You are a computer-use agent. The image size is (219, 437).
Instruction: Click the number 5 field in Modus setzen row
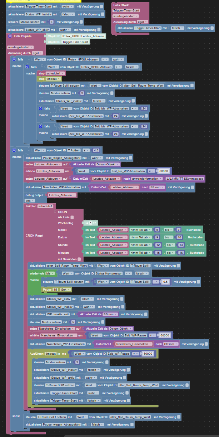[74, 322]
